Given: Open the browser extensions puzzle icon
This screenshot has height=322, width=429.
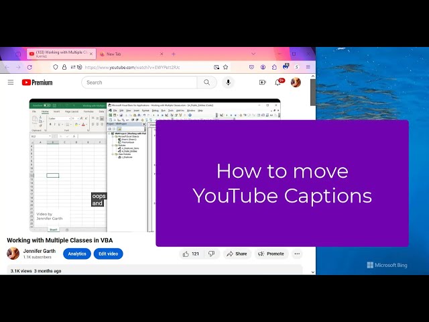Looking at the screenshot, I should coord(274,67).
